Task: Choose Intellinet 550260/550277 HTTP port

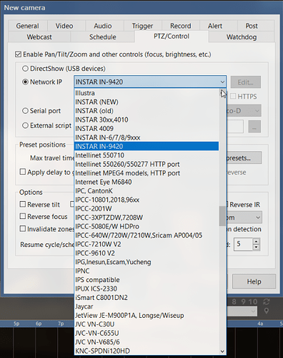Action: click(x=147, y=164)
